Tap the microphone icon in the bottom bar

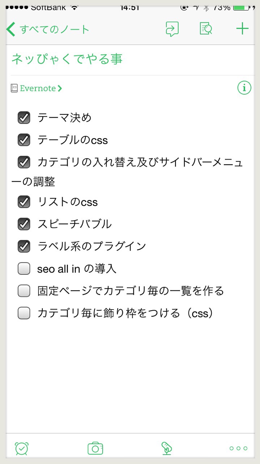(166, 448)
